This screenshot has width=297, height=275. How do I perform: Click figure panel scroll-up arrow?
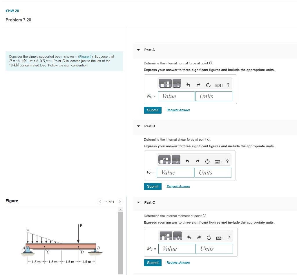[x=120, y=210]
